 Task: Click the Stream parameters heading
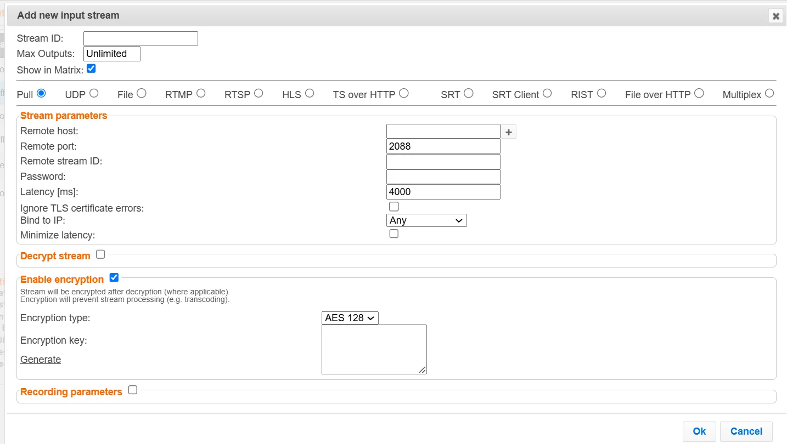tap(64, 116)
